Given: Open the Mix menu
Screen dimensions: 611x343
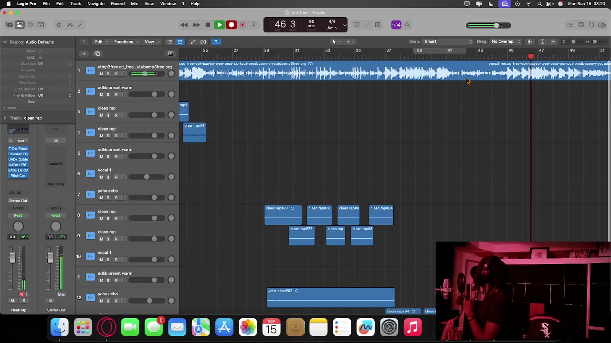Looking at the screenshot, I should tap(135, 4).
